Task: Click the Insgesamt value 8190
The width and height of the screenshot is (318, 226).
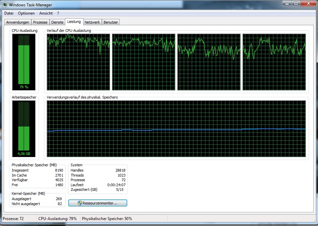Action: point(59,170)
